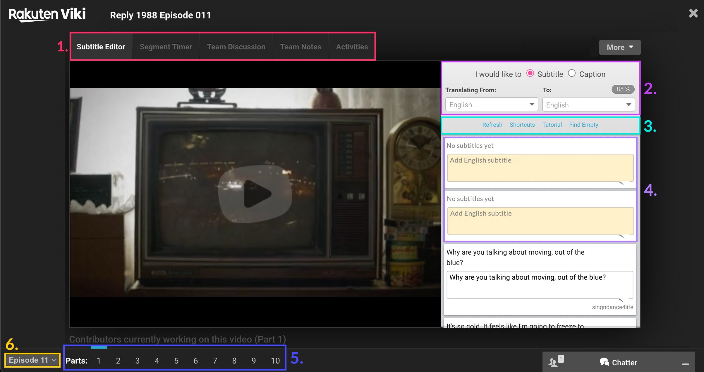Select the Caption radio button

(571, 73)
